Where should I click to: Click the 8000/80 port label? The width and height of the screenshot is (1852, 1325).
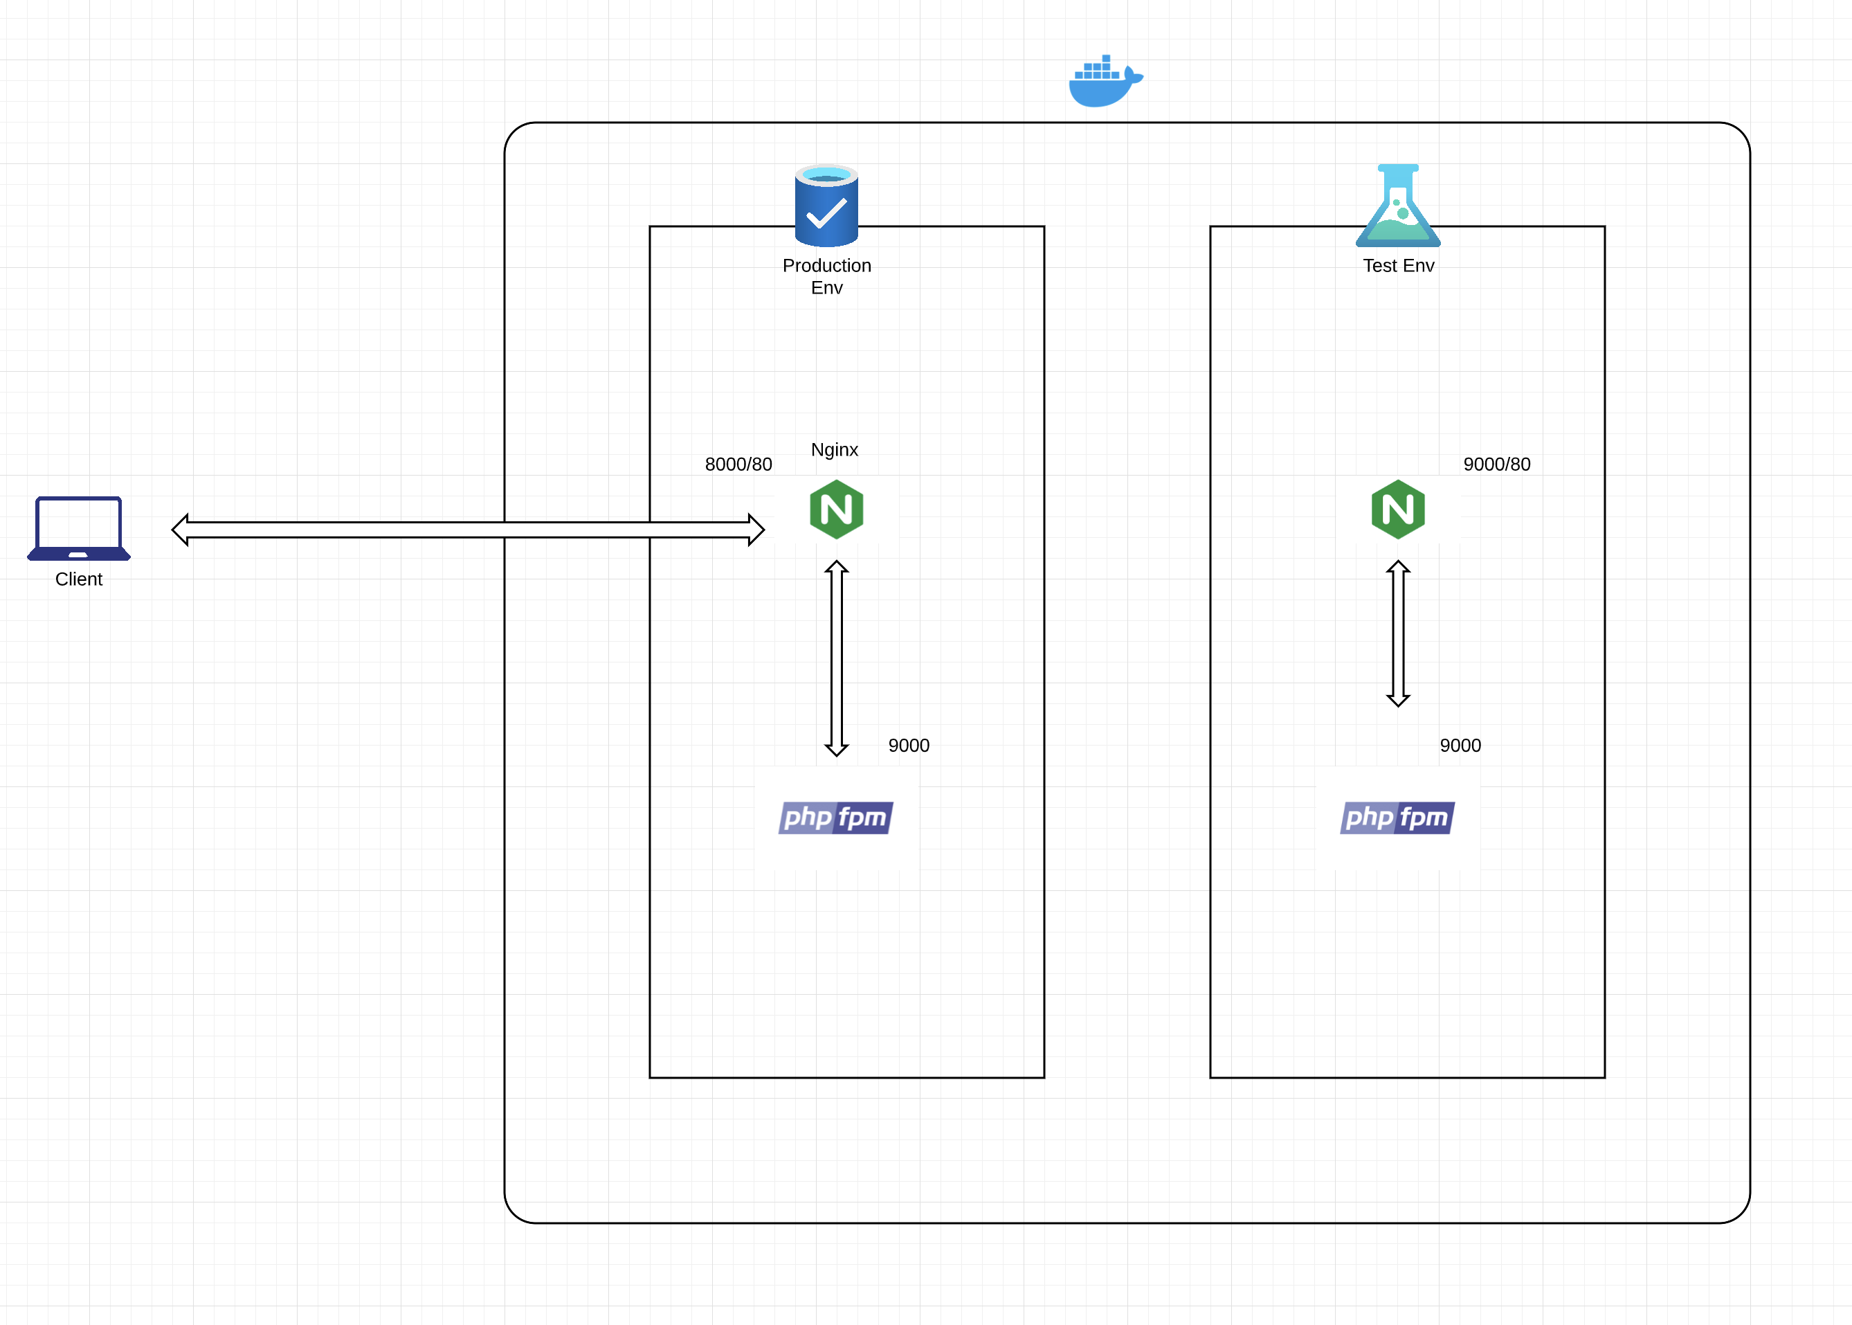coord(738,465)
